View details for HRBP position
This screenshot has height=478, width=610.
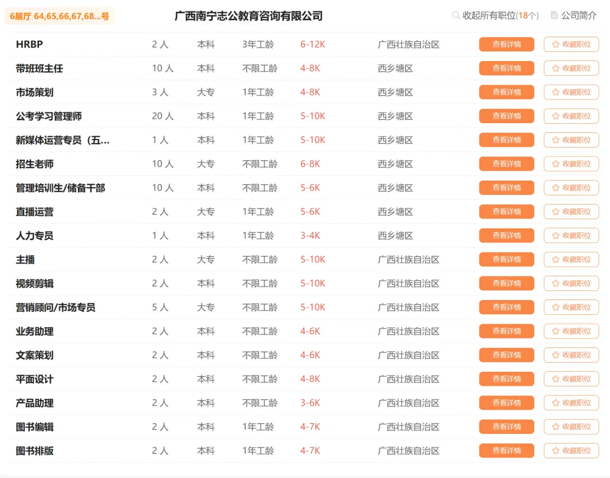click(507, 45)
